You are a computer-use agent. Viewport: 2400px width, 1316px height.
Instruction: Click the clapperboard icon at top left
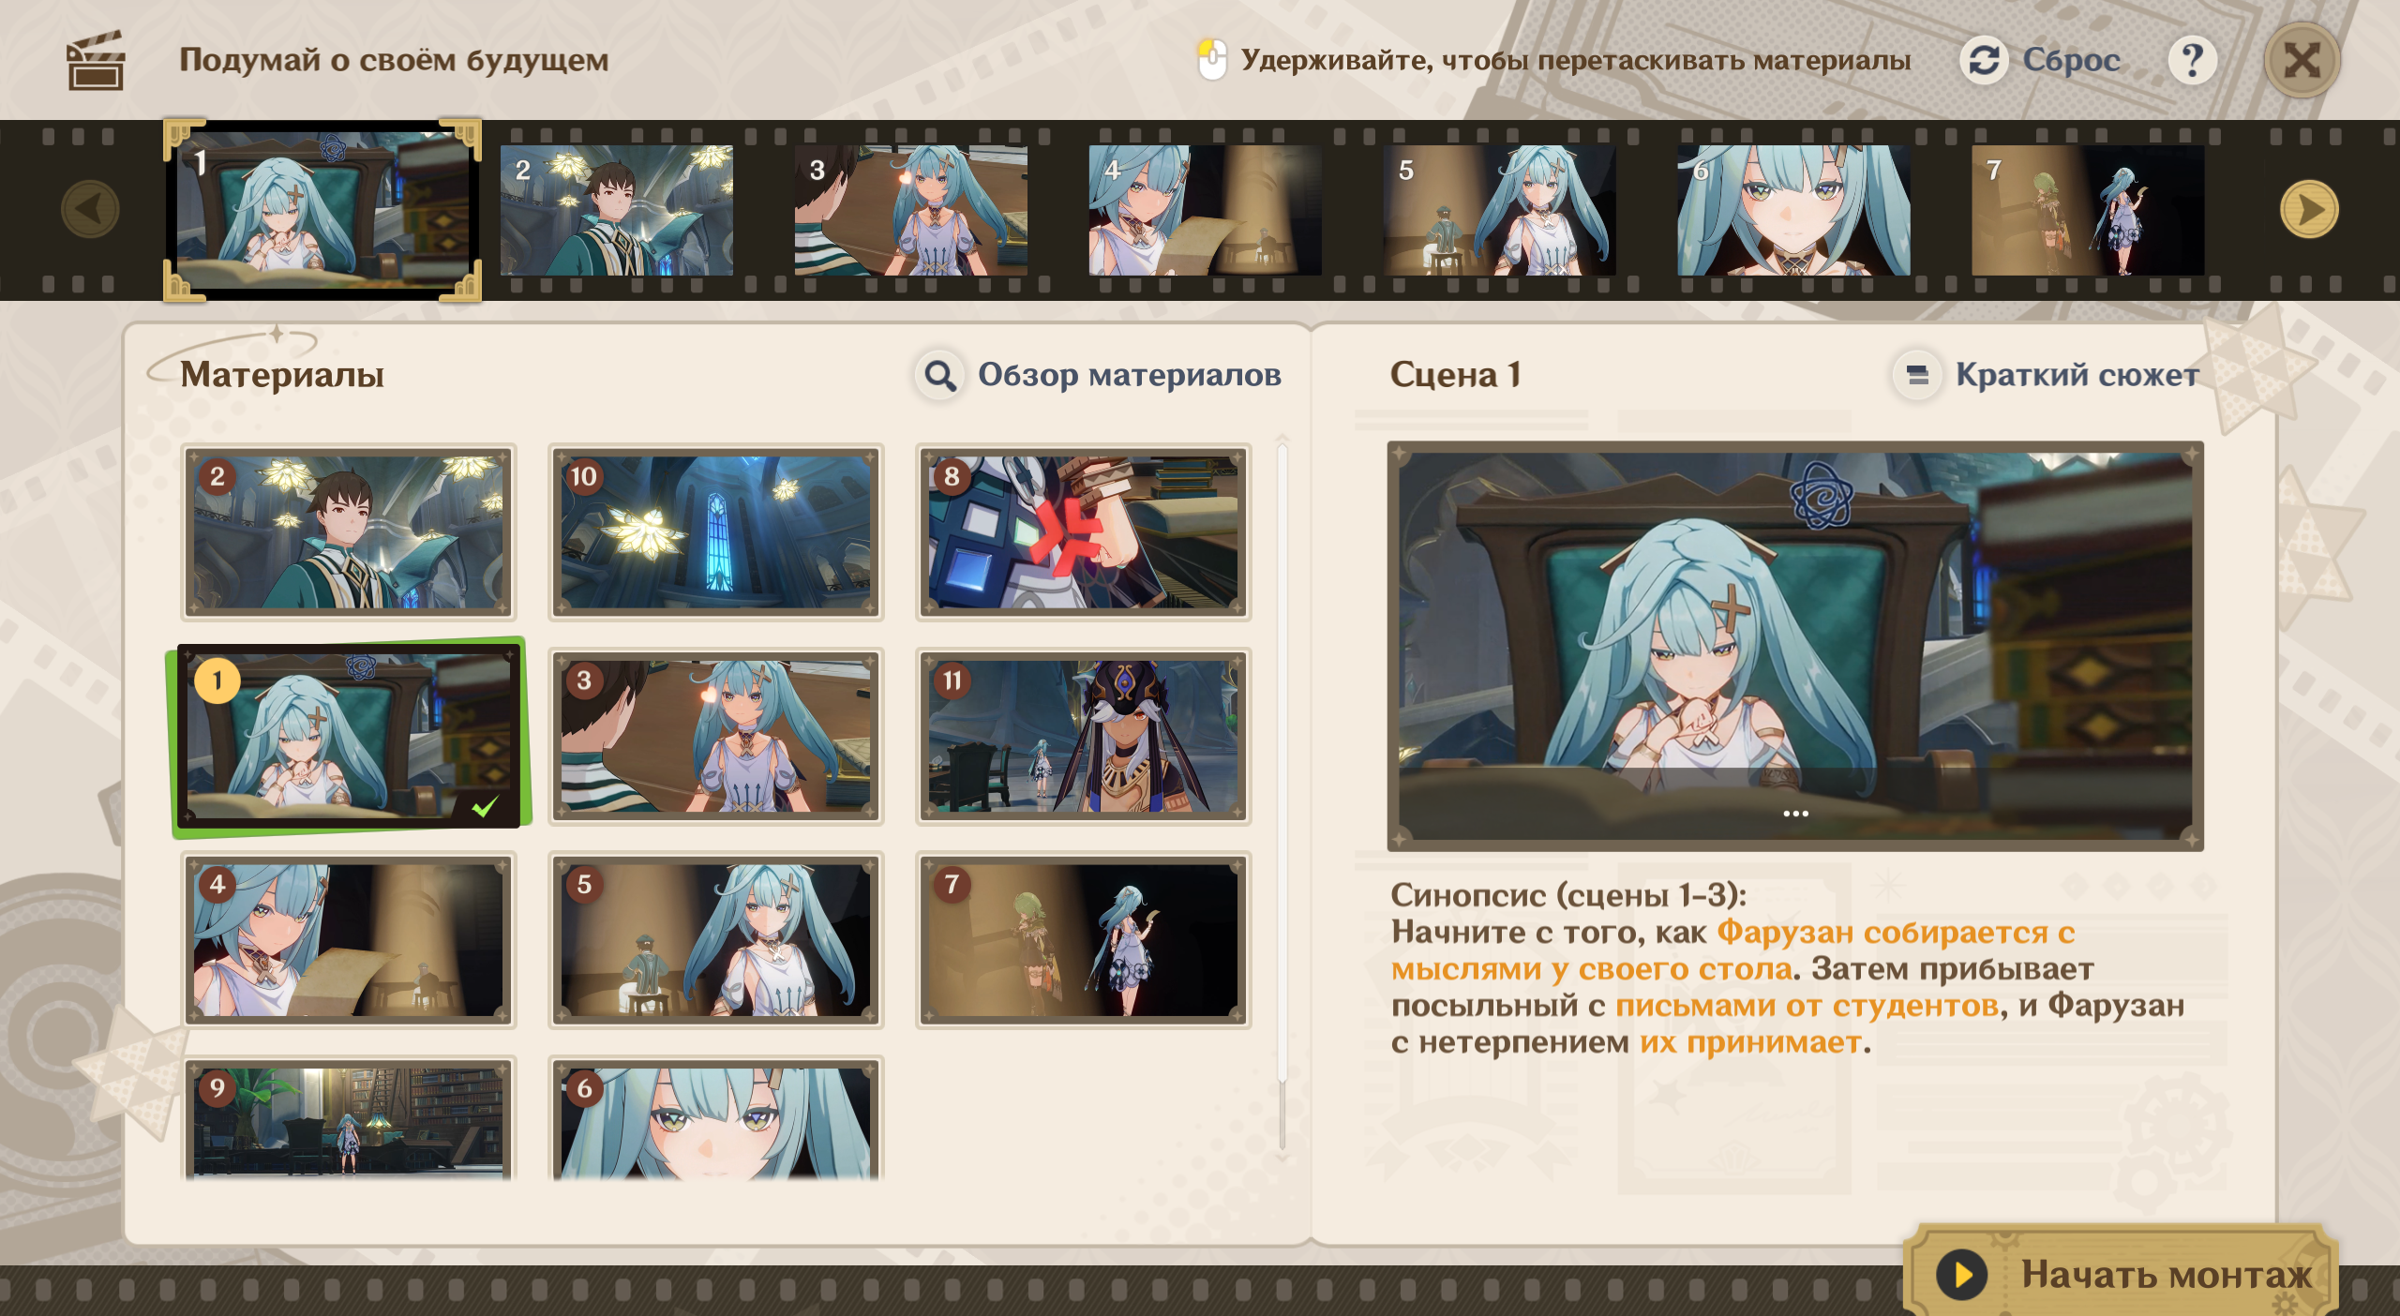[95, 61]
